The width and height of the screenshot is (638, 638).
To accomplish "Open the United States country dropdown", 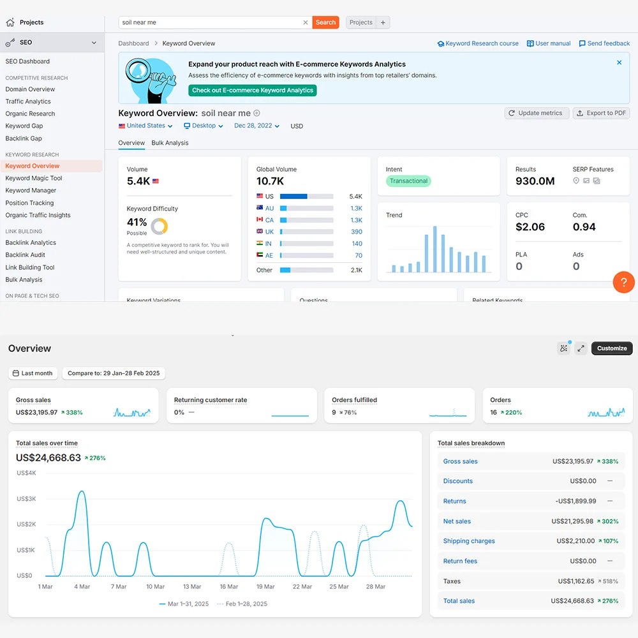I will pos(145,126).
